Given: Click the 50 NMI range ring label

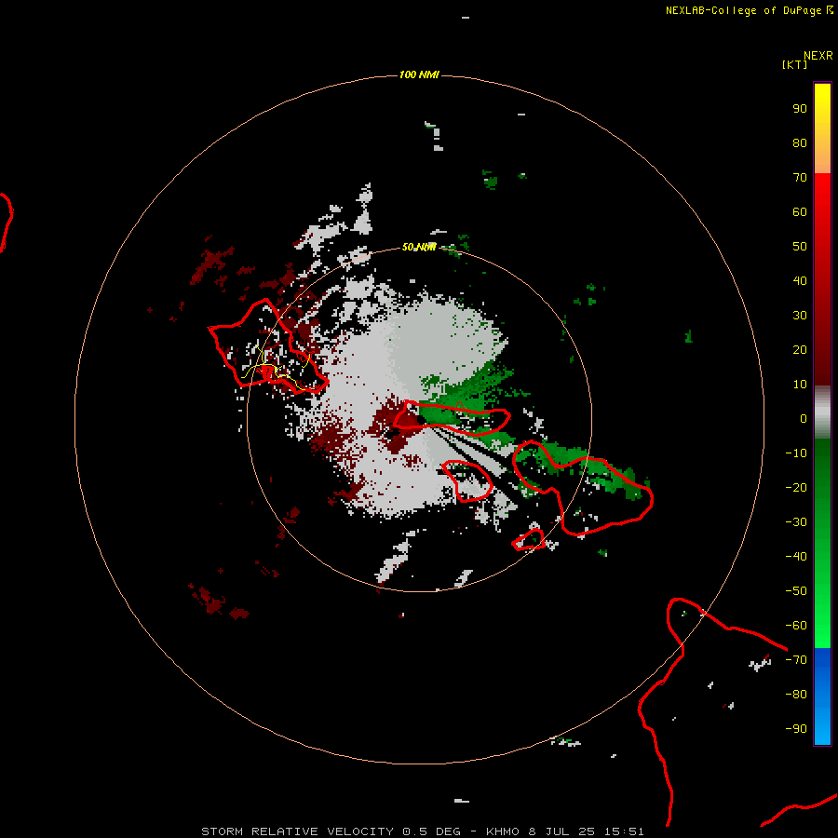Looking at the screenshot, I should point(419,247).
